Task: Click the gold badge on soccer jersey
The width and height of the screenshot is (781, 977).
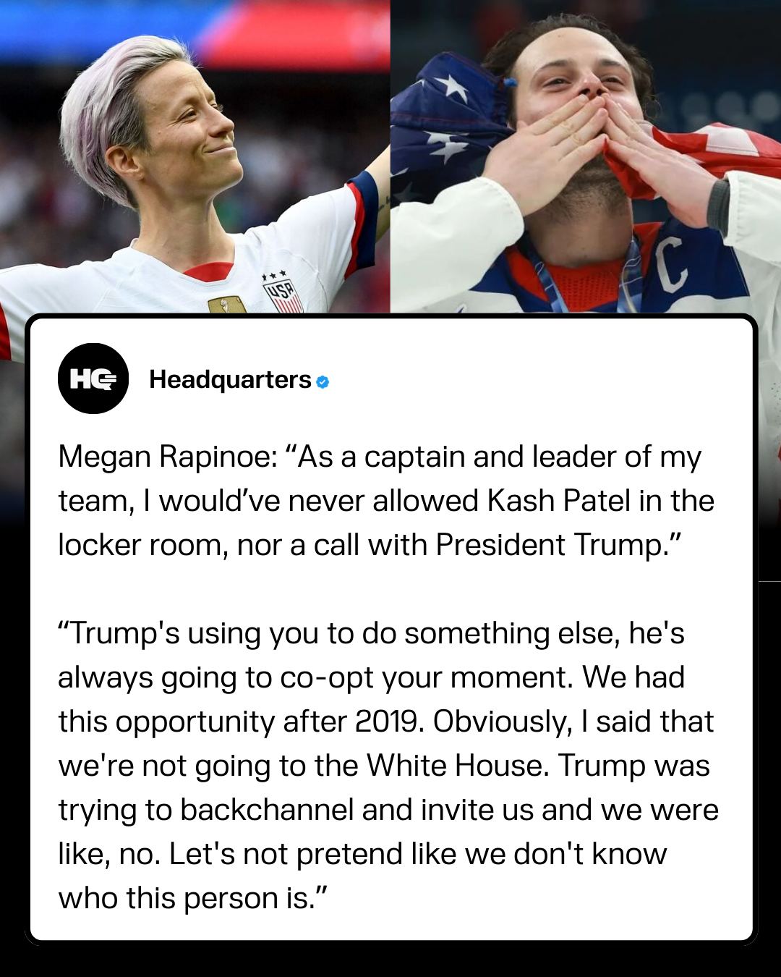Action: 226,305
